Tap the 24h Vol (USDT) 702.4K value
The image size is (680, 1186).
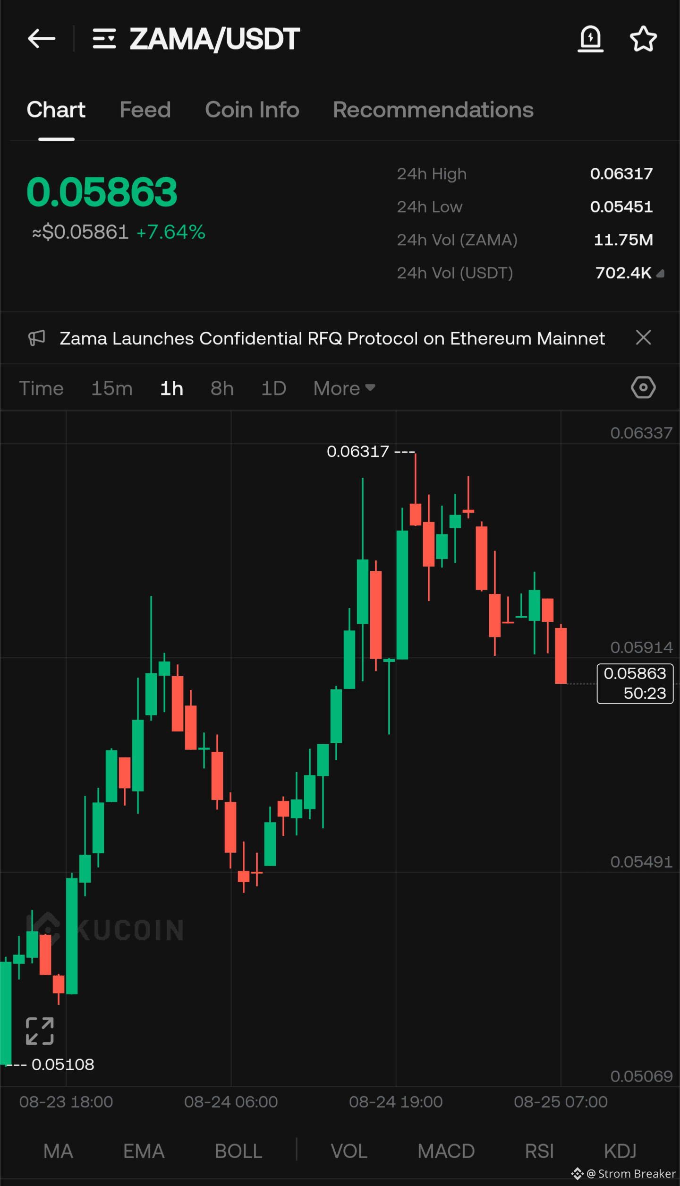(623, 273)
